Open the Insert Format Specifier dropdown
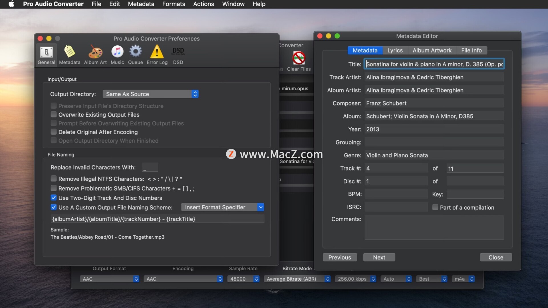 click(x=223, y=207)
